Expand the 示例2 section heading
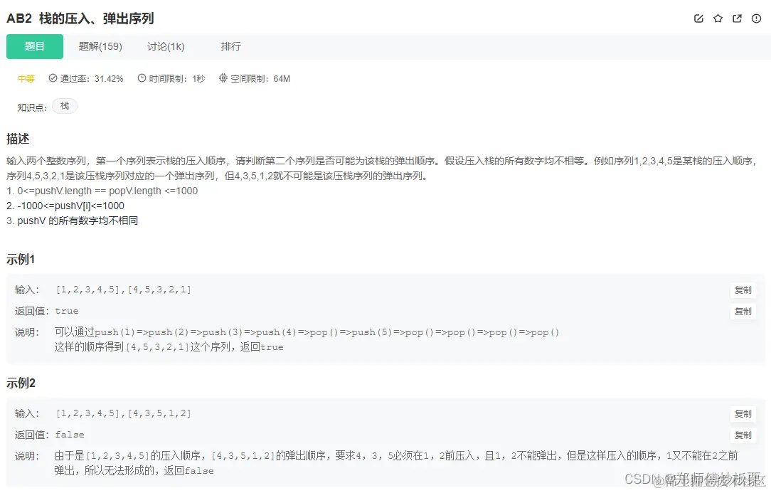Viewport: 771px width, 493px height. (19, 383)
